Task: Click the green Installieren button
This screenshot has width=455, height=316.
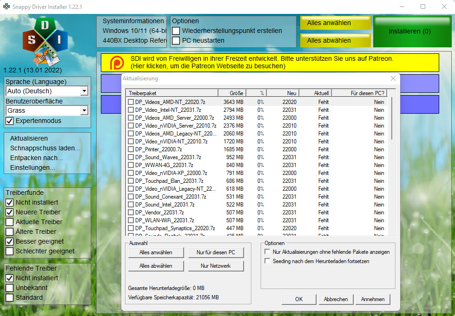Action: (412, 31)
